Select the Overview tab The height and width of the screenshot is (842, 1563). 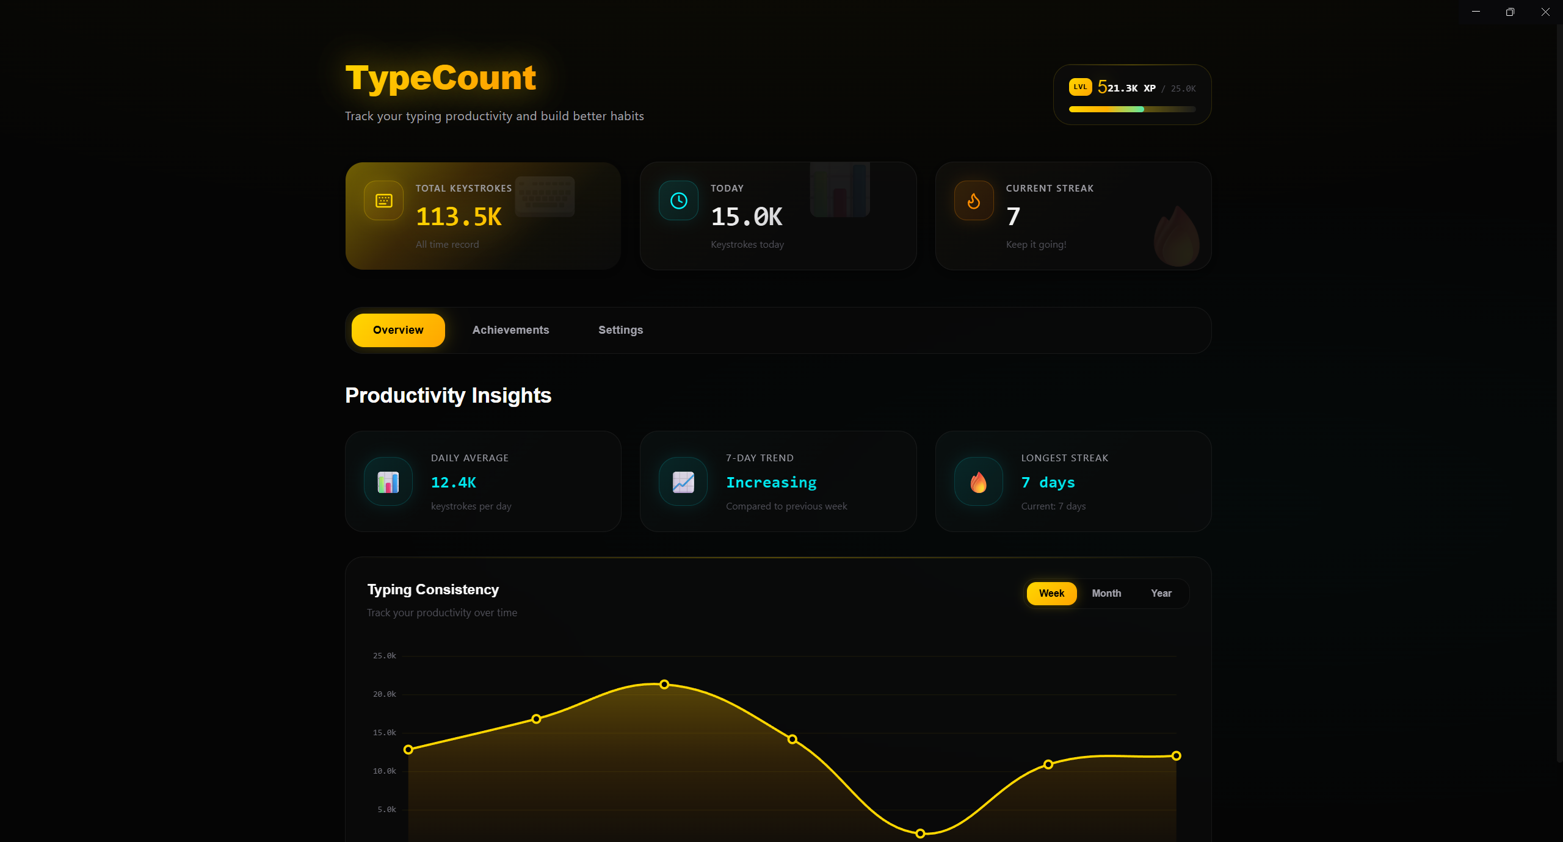coord(397,330)
